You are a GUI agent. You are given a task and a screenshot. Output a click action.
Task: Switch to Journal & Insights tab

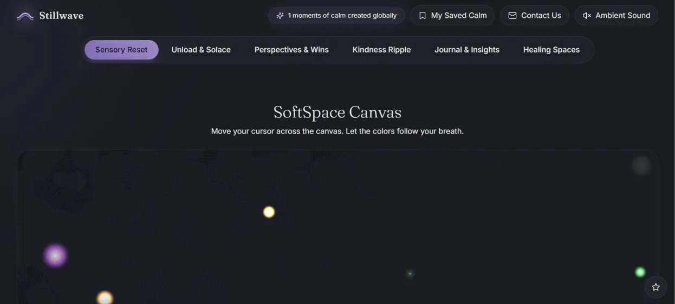[x=467, y=50]
